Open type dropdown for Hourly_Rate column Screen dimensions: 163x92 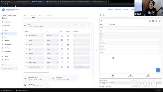coord(52,63)
